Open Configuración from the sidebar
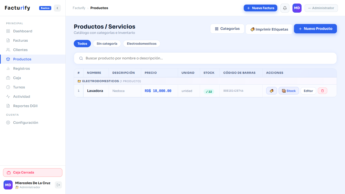Image resolution: width=345 pixels, height=194 pixels. 33,123
